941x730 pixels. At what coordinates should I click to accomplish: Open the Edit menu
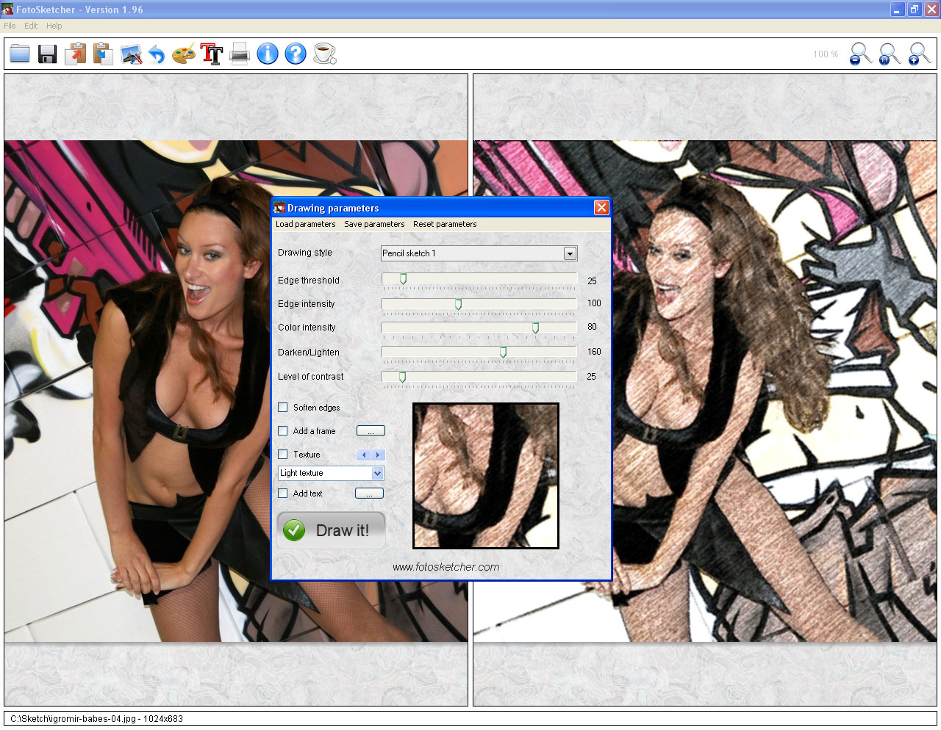click(31, 26)
